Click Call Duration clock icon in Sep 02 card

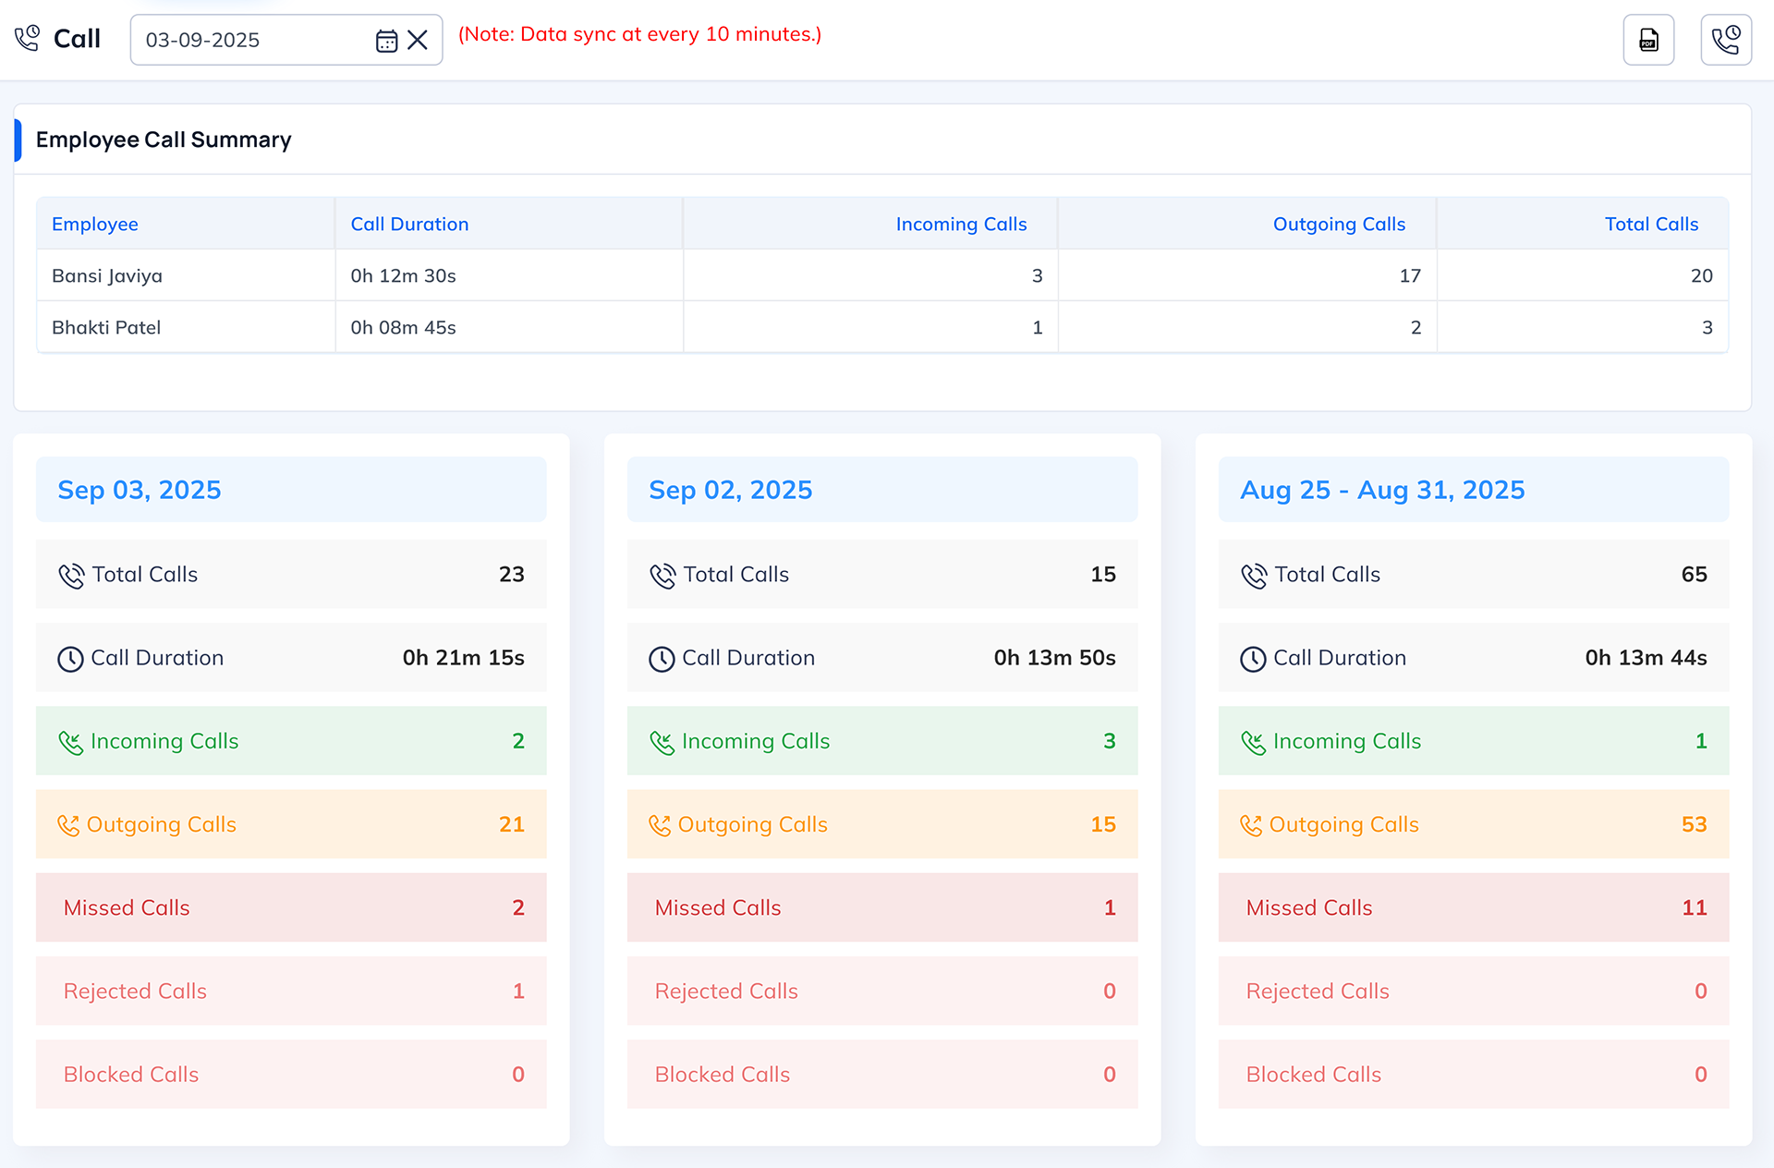coord(662,659)
